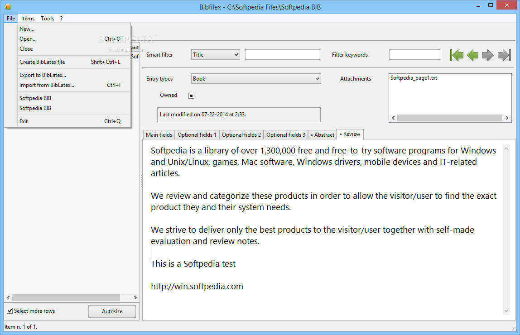The width and height of the screenshot is (520, 335).
Task: Select Import from BibLatex... menu entry
Action: [x=67, y=85]
